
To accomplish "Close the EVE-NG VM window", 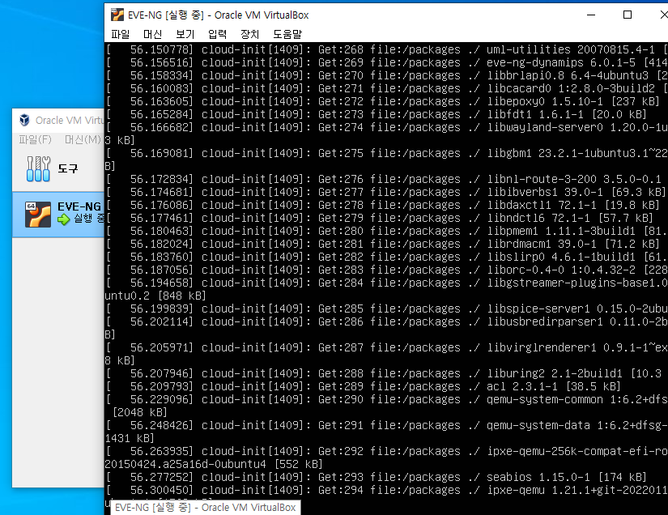I will (663, 15).
